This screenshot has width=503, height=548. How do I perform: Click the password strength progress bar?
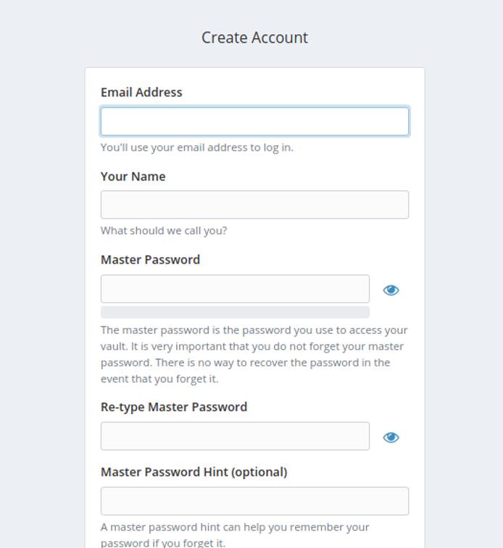click(235, 312)
